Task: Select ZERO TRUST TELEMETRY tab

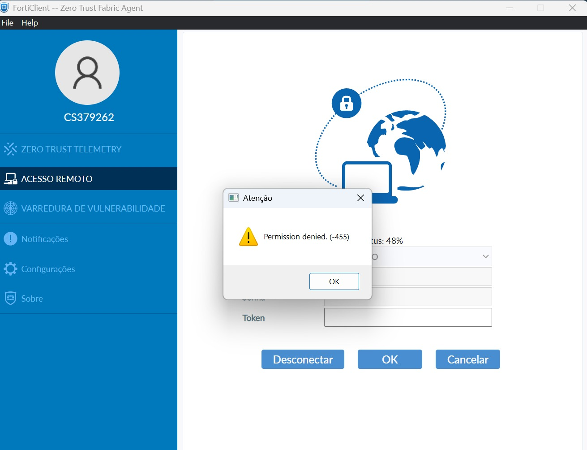Action: tap(89, 149)
